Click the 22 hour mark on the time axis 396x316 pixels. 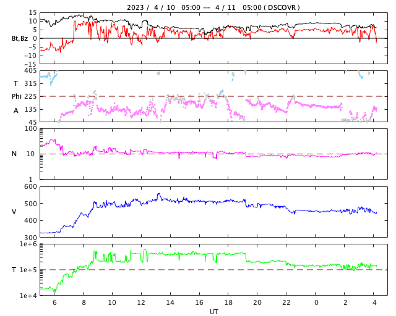286,303
